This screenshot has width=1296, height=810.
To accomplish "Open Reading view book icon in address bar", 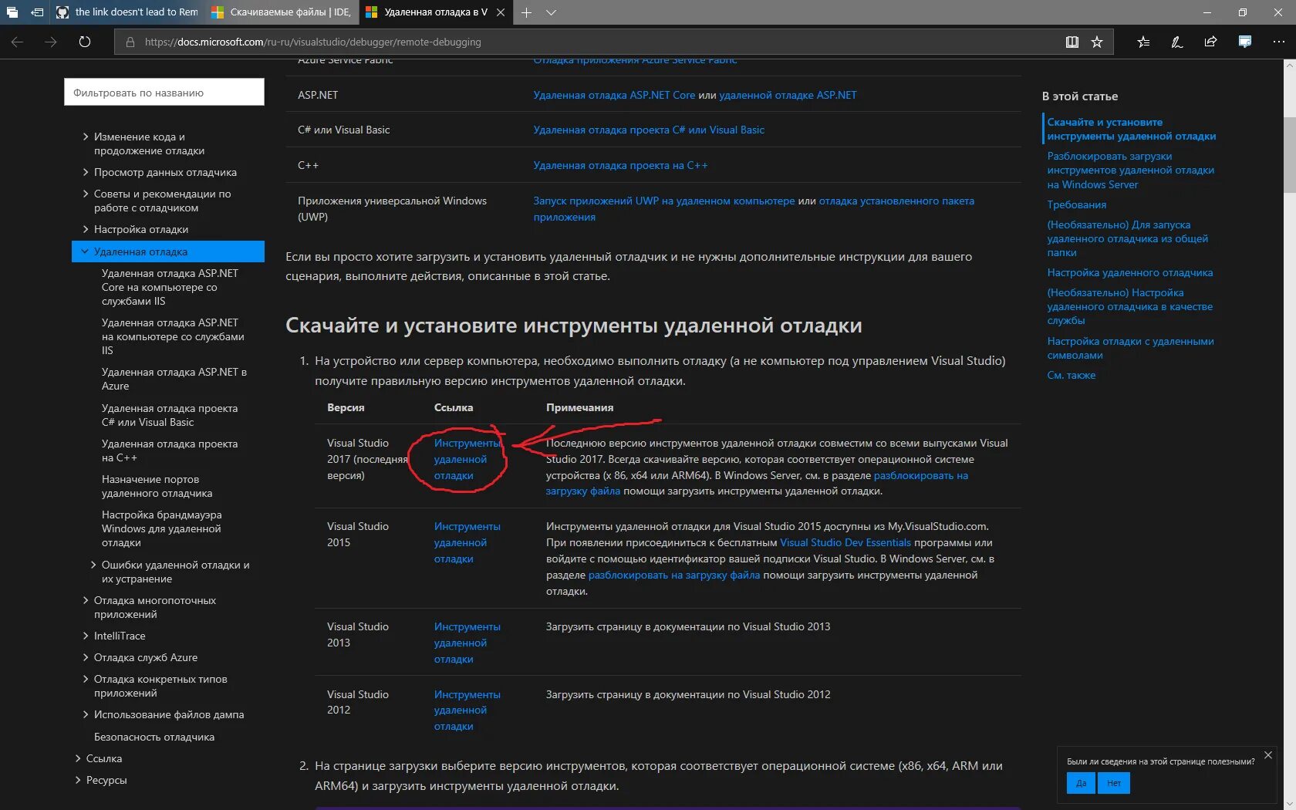I will 1072,42.
